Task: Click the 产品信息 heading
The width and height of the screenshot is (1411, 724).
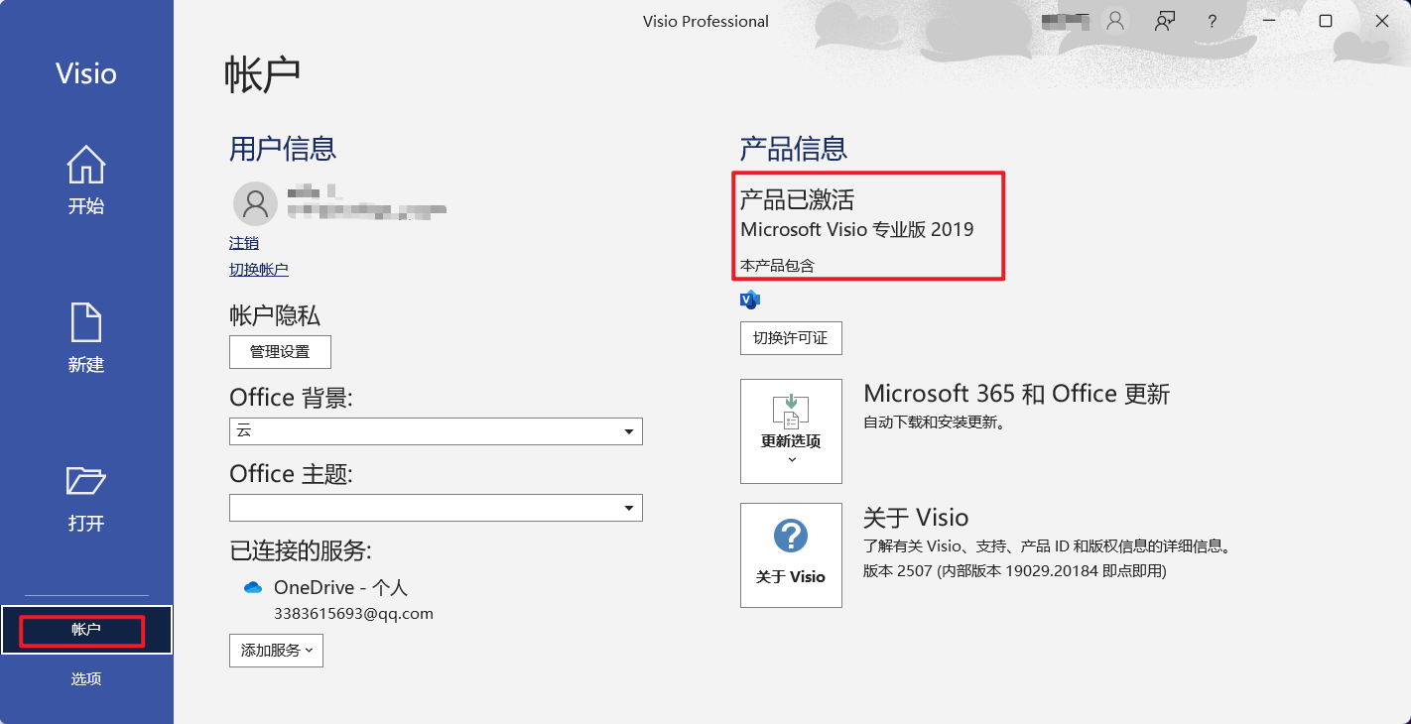Action: pyautogui.click(x=794, y=149)
